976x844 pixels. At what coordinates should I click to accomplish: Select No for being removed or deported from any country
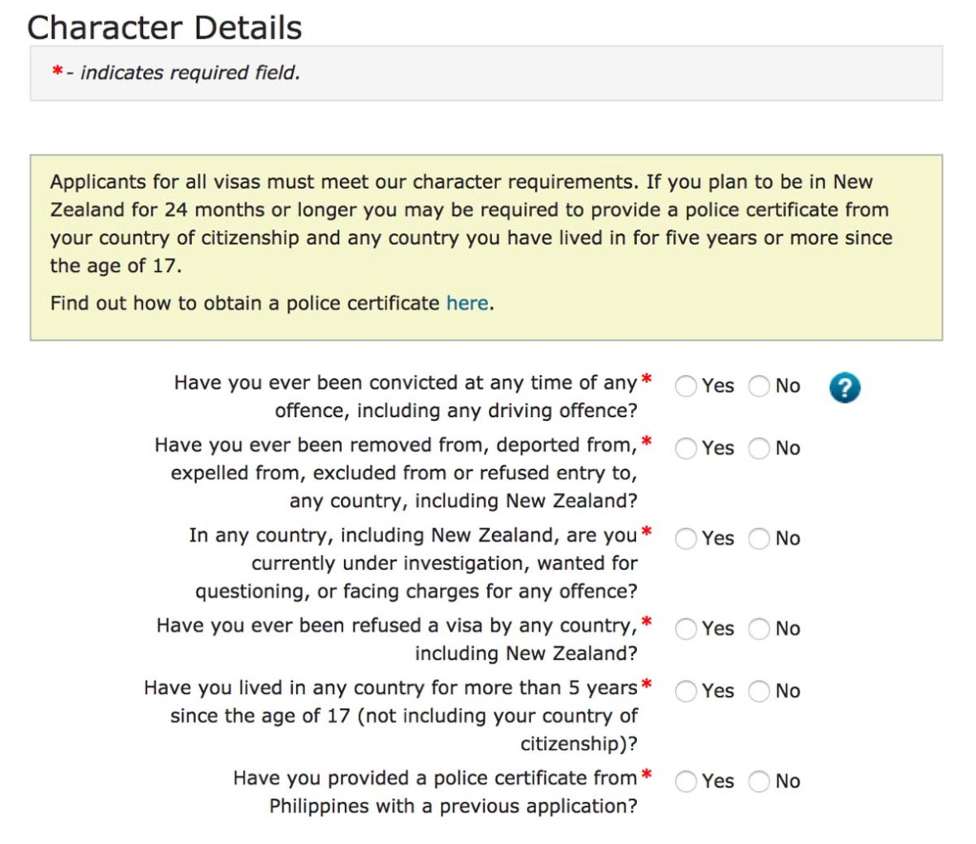click(758, 448)
